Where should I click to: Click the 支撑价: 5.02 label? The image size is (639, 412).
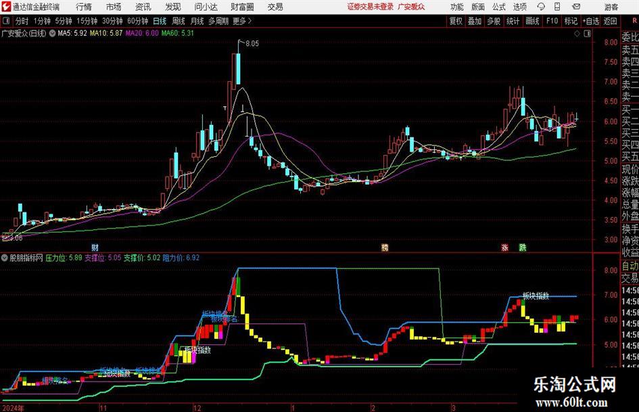[x=142, y=258]
